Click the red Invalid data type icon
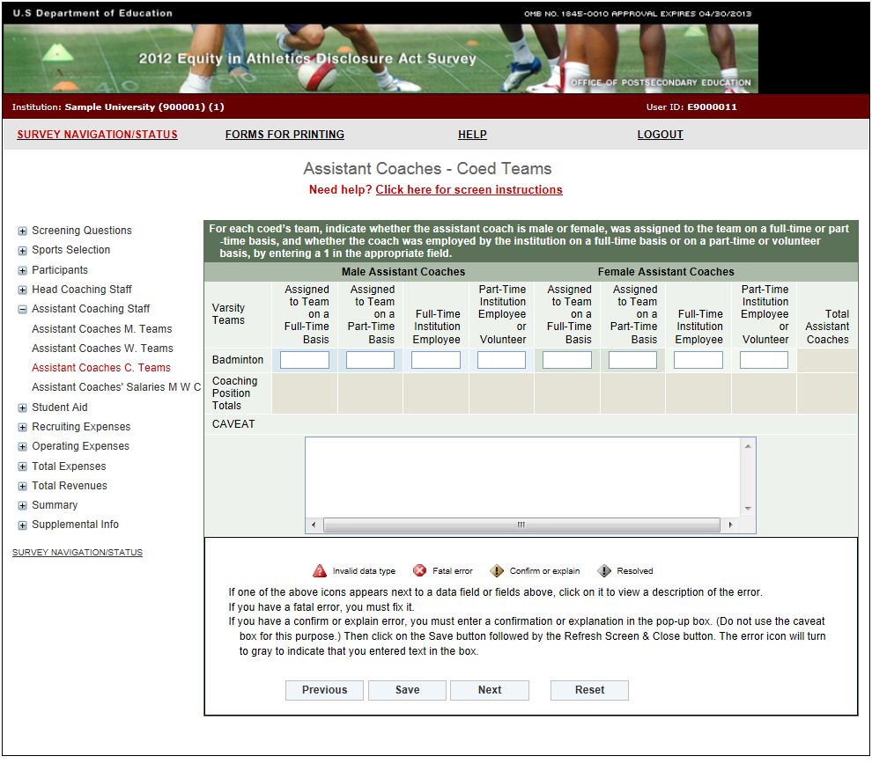Viewport: 872px width, 771px height. (x=320, y=570)
